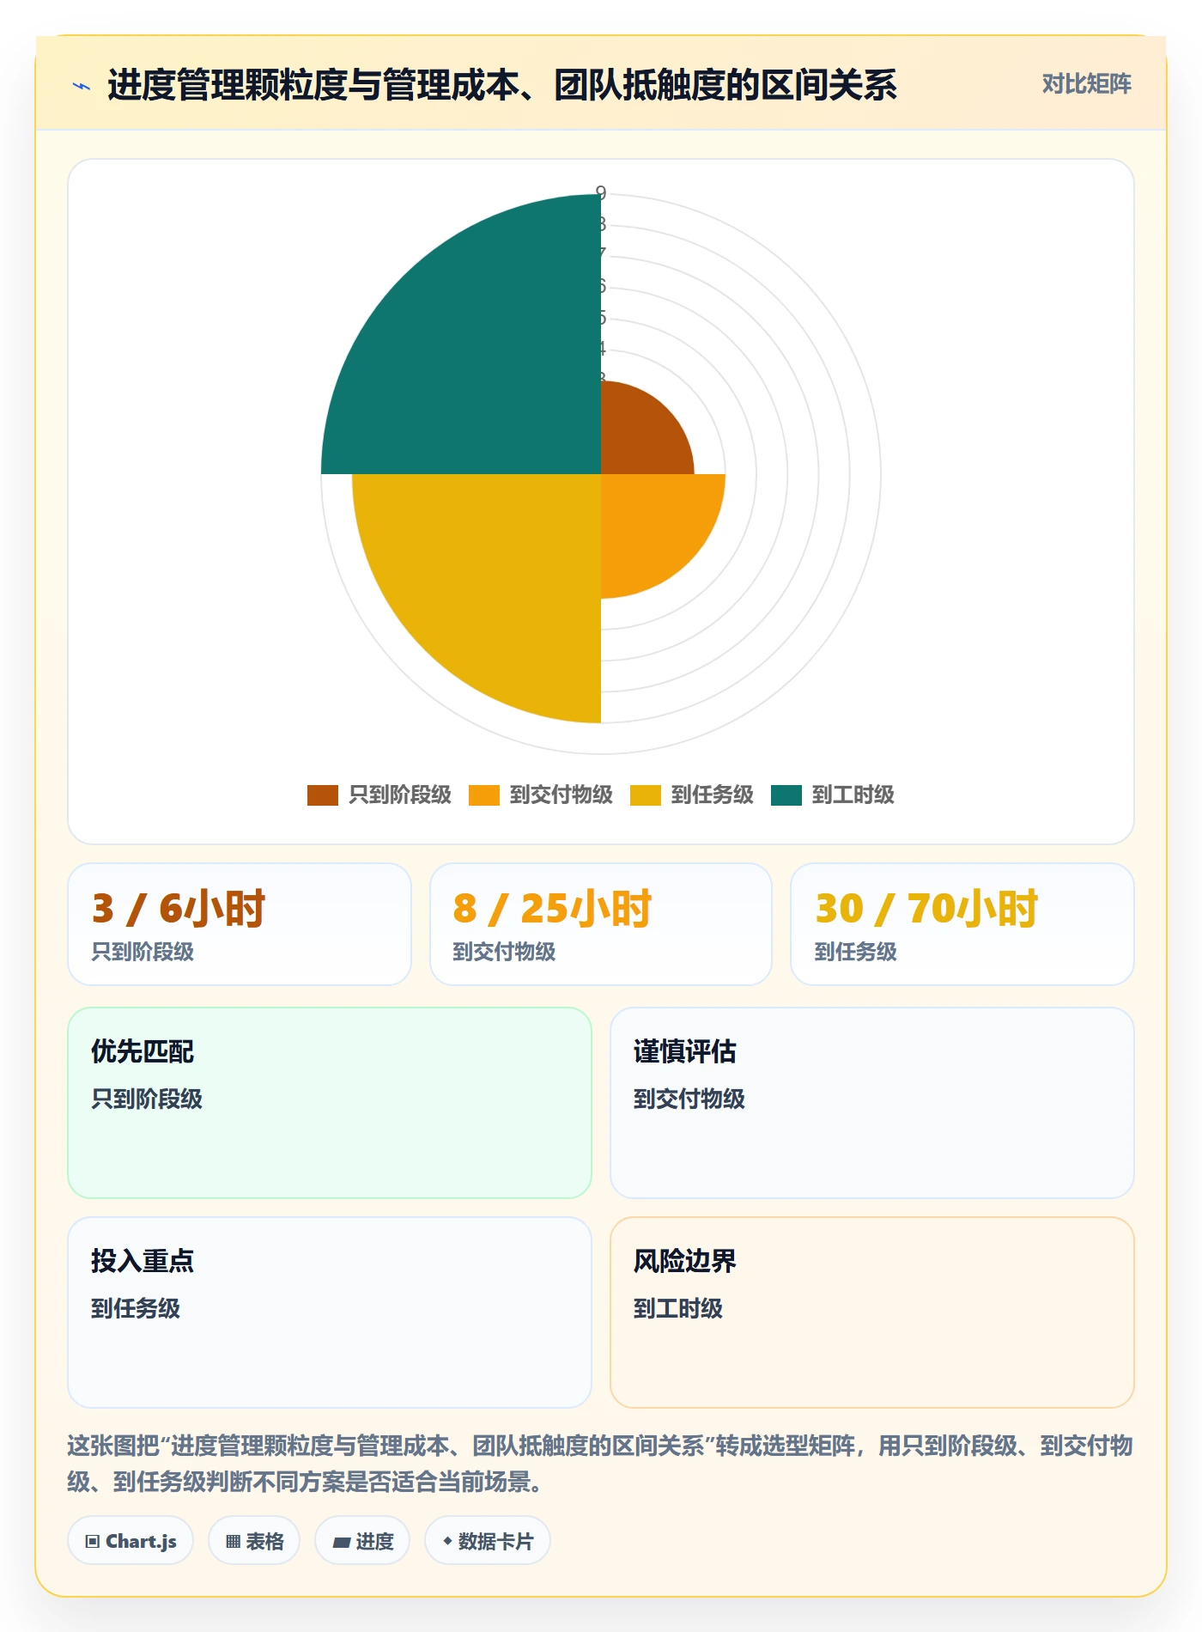Click the 谨慎评估 card heading

tap(685, 1051)
